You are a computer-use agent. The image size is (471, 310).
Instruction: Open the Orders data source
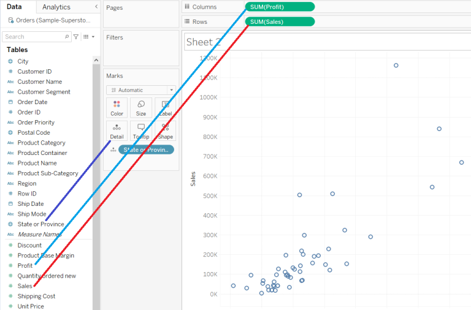point(50,20)
